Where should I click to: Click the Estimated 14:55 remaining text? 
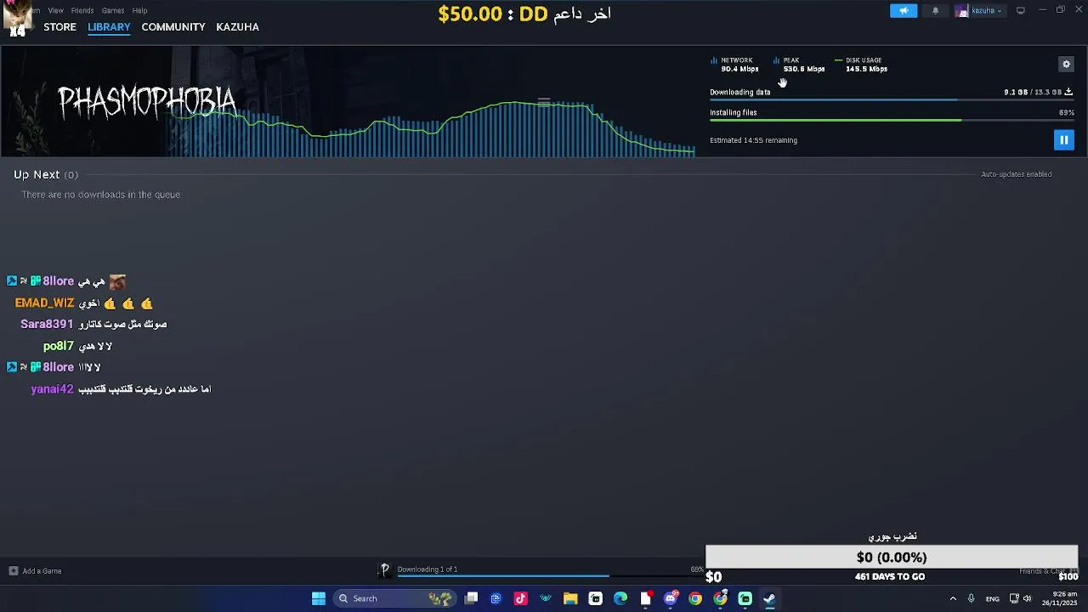753,140
